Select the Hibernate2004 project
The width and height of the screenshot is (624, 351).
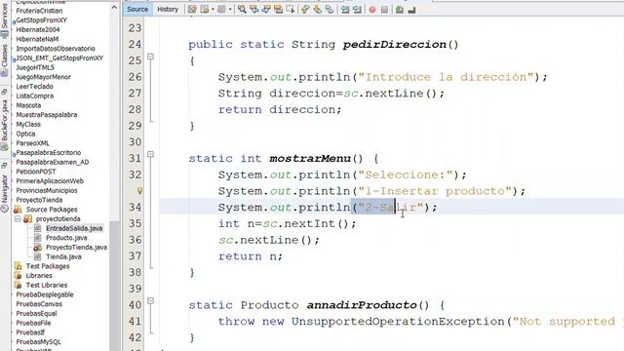point(37,29)
